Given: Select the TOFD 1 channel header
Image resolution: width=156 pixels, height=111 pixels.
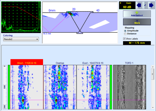Looking at the screenshot, I should point(129,63).
